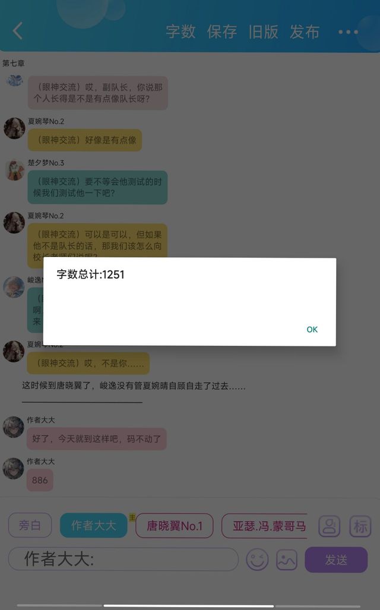The image size is (380, 610).
Task: Tap the insert image icon
Action: tap(286, 560)
